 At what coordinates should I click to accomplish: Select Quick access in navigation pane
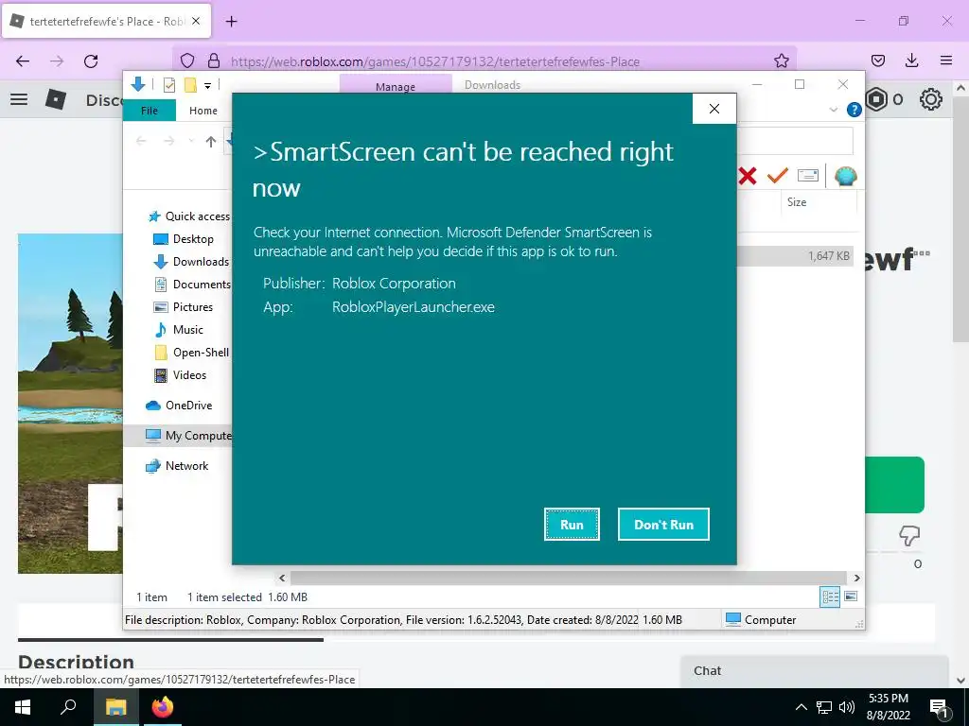[189, 216]
